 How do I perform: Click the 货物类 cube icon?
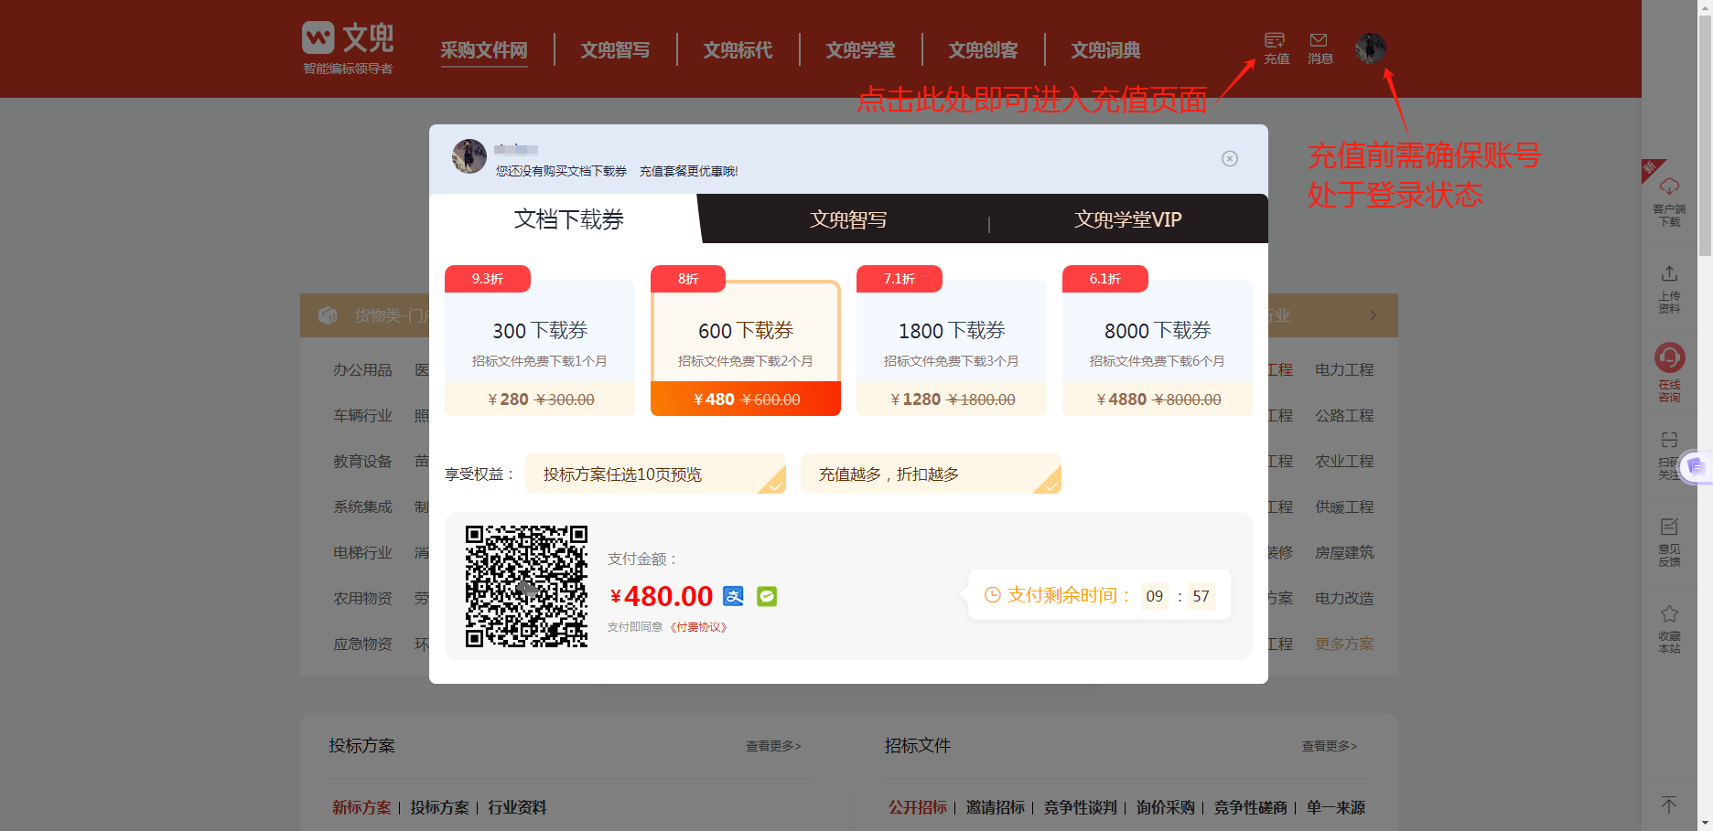(328, 315)
